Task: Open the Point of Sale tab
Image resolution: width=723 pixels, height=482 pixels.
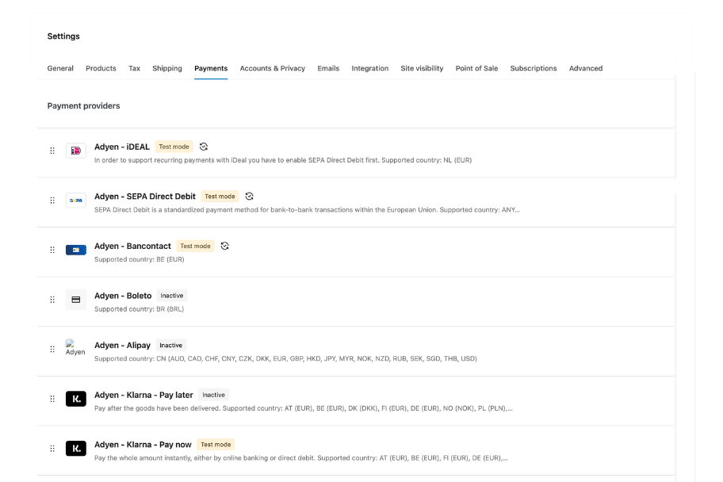Action: coord(476,68)
